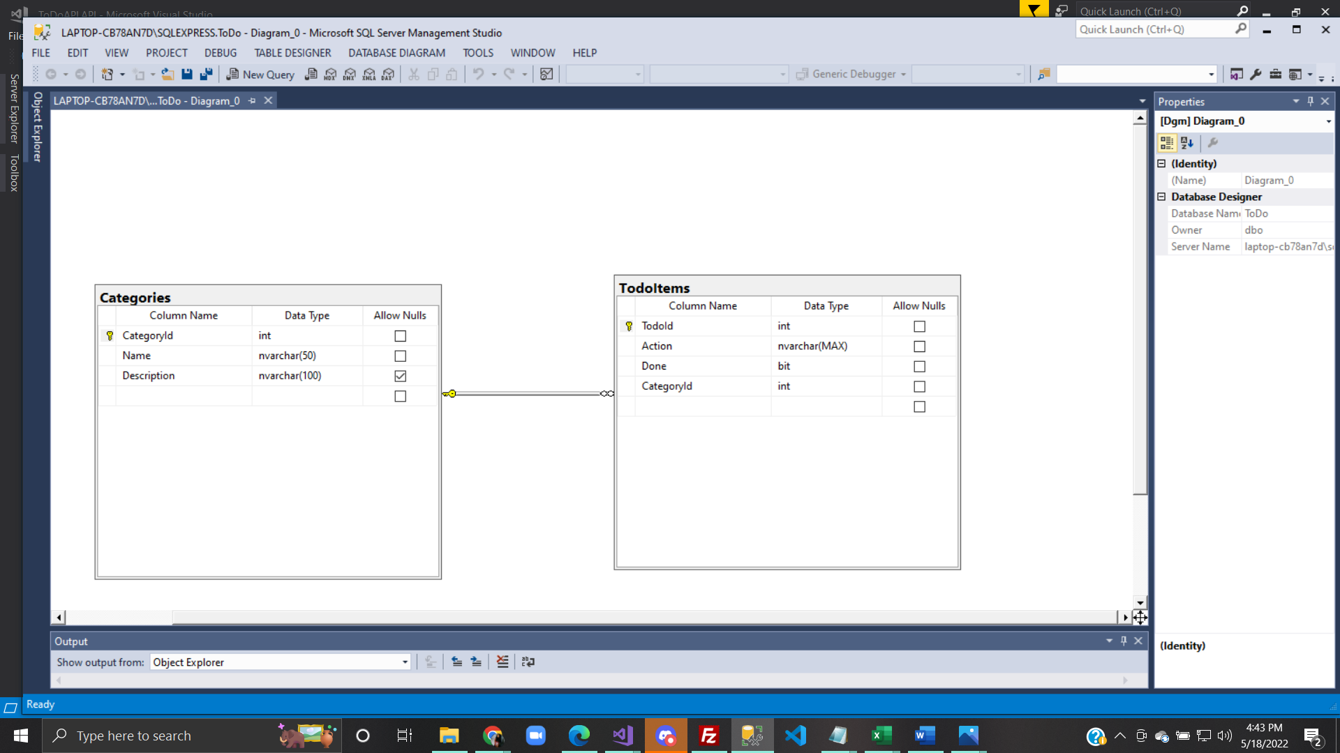Open the Show output from dropdown
This screenshot has height=753, width=1340.
tap(405, 662)
